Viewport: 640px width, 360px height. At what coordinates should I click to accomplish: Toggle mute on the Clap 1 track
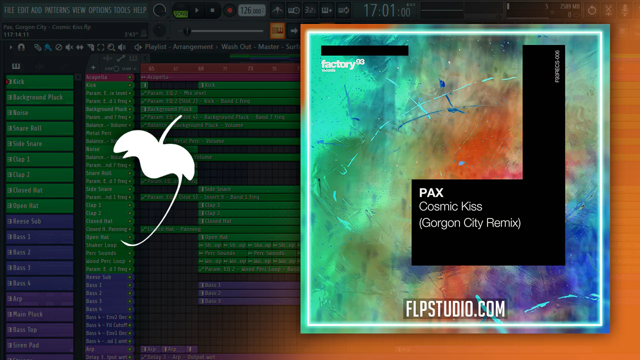(x=130, y=205)
